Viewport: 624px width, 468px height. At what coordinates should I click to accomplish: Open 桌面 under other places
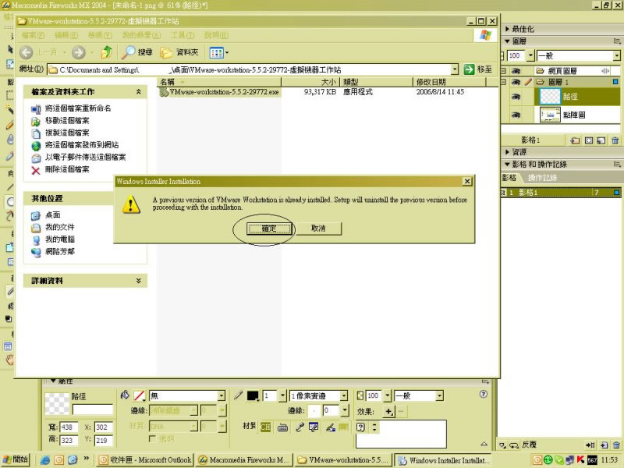(x=52, y=215)
